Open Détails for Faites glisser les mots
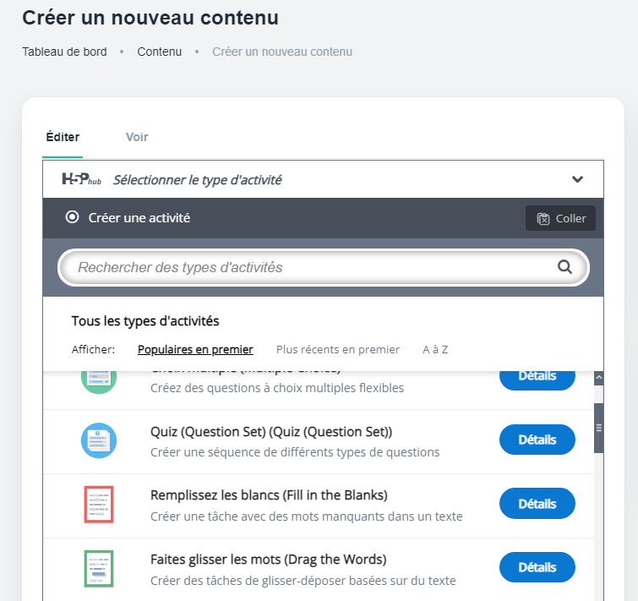Image resolution: width=638 pixels, height=601 pixels. tap(537, 567)
